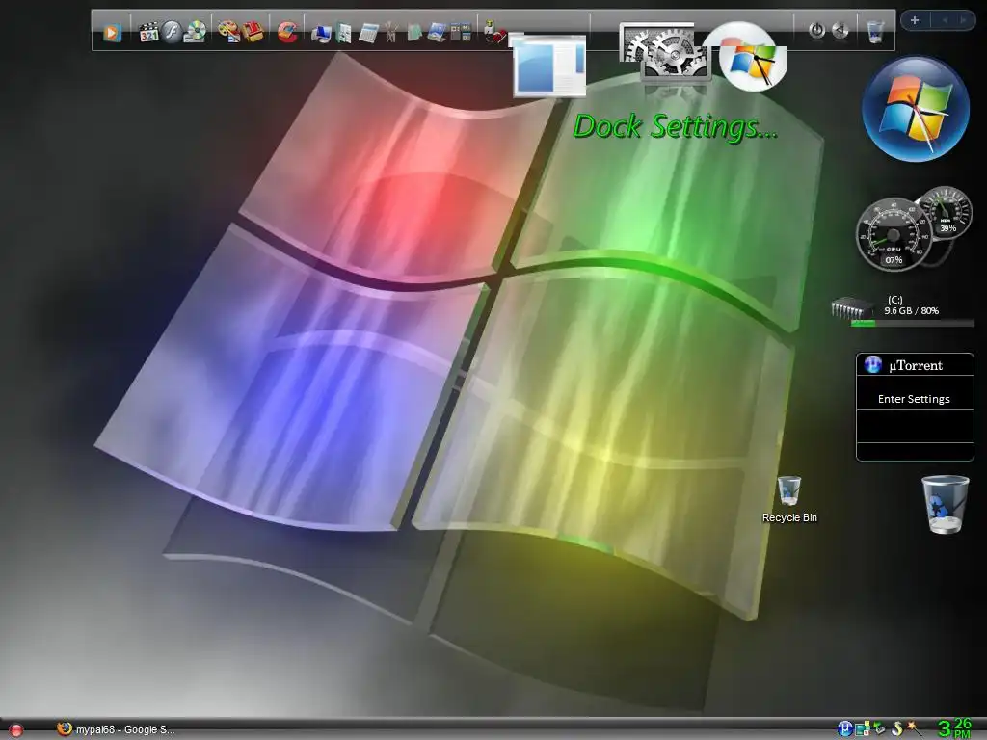
Task: Launch CCleaner from the dock
Action: pyautogui.click(x=287, y=32)
